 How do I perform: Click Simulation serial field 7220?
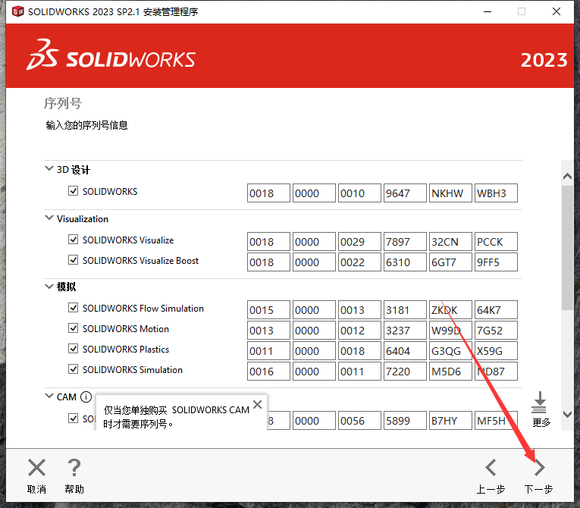coord(405,371)
